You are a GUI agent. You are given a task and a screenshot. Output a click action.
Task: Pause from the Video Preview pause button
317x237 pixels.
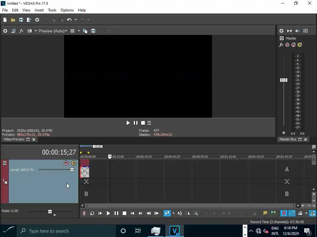pyautogui.click(x=136, y=123)
